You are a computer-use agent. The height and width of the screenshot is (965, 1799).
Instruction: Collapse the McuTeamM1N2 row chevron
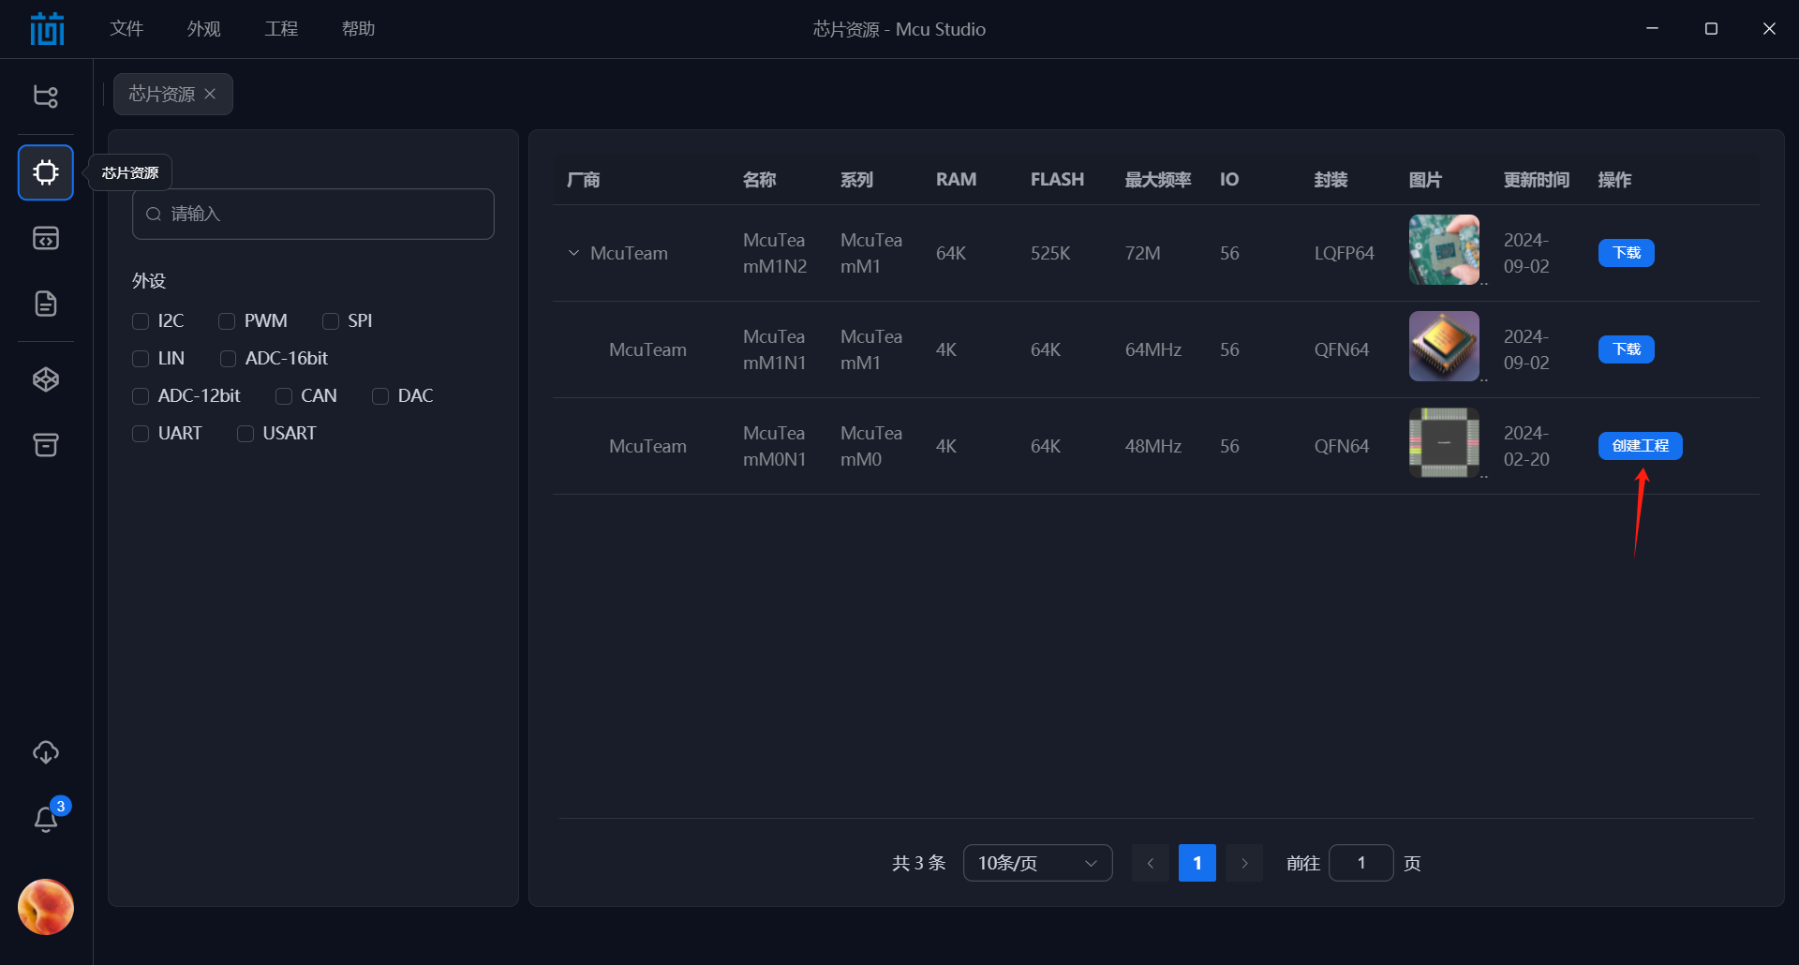click(x=574, y=253)
